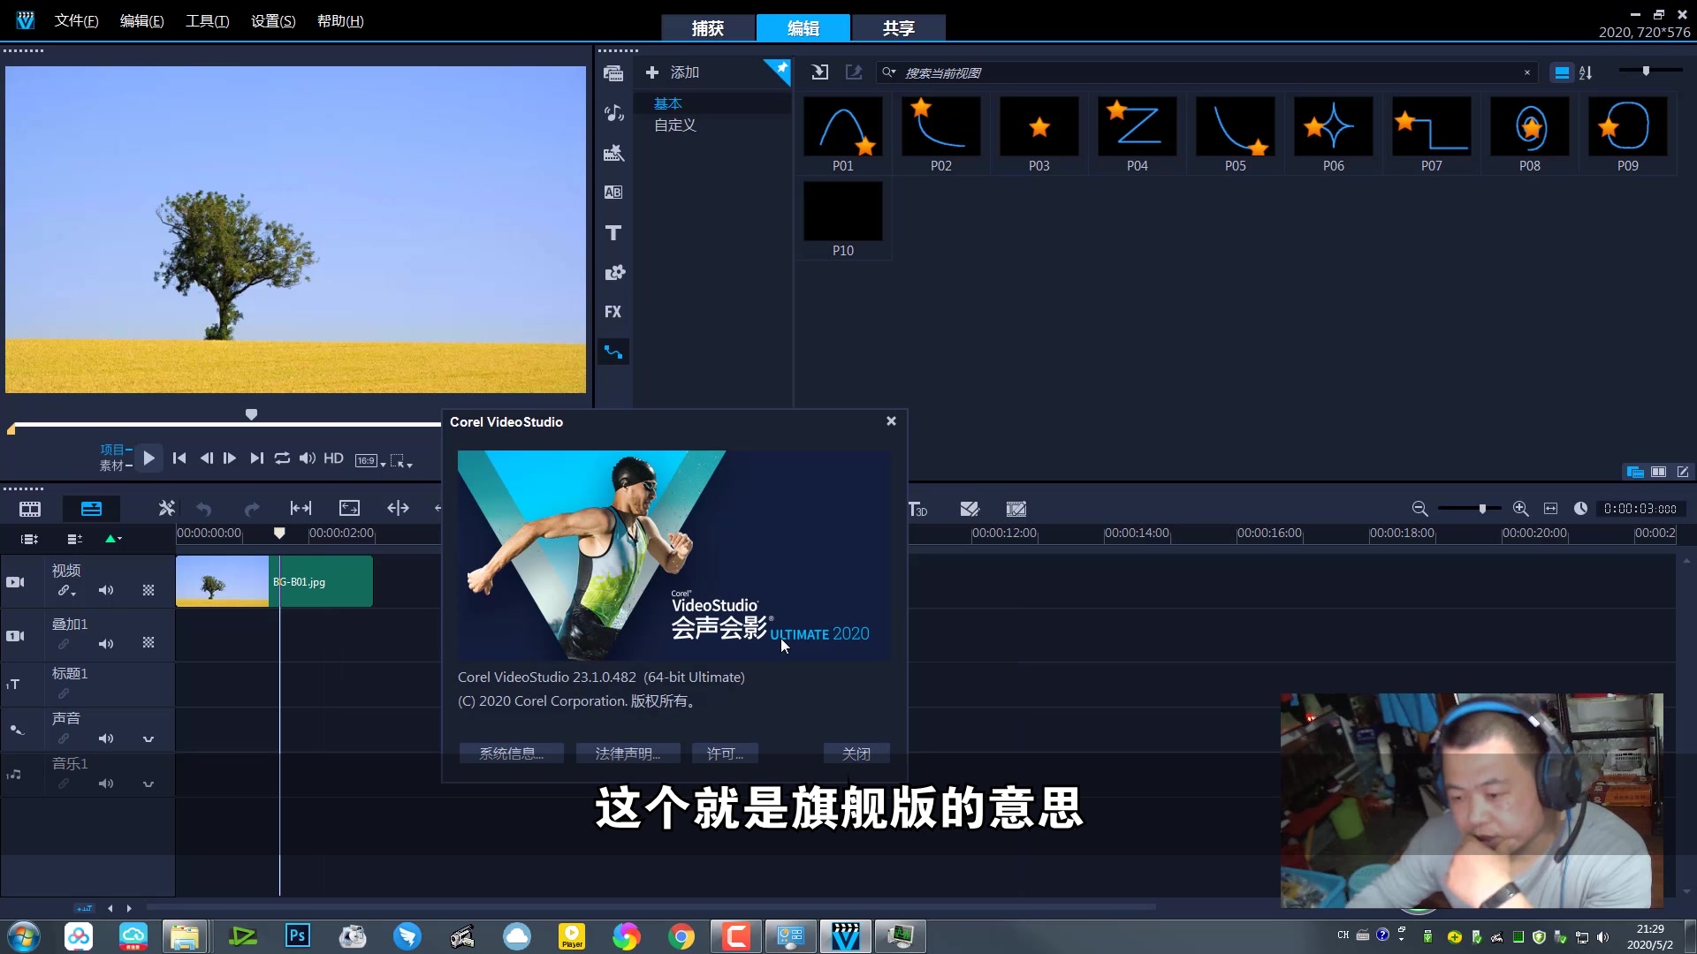The width and height of the screenshot is (1697, 954).
Task: Select the Title (T) library category
Action: coord(614,232)
